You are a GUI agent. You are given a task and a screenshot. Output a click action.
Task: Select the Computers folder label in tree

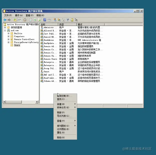(x=19, y=36)
